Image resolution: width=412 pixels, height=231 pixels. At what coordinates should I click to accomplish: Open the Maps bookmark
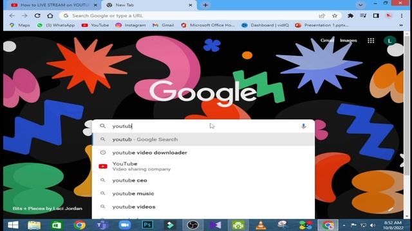pos(20,25)
